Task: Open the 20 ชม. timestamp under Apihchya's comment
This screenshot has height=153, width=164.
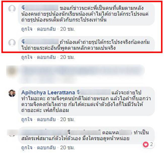Action: 68,120
